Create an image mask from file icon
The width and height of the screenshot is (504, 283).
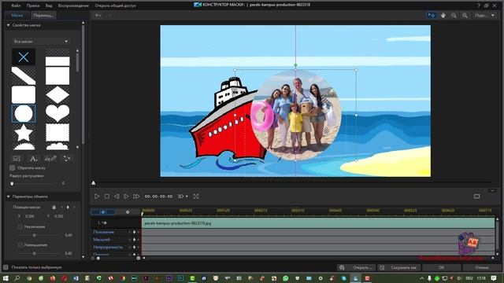click(x=17, y=159)
